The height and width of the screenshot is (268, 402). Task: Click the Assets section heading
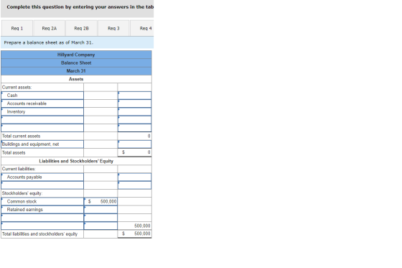pyautogui.click(x=76, y=79)
